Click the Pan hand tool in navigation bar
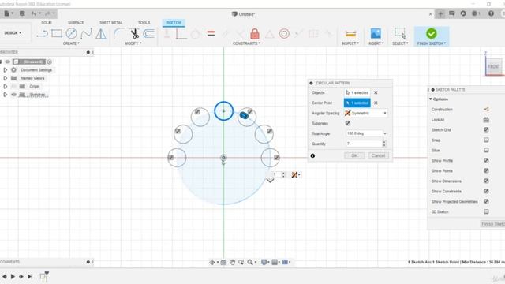Screen dimensions: 505x284 point(233,262)
